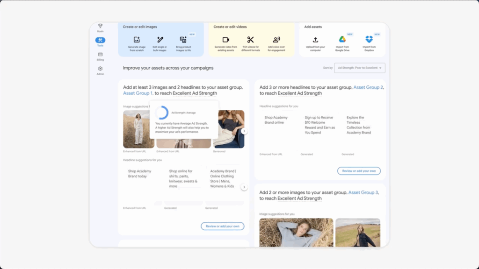Open Edit single or bulk images tool
Viewport: 479px width, 269px height.
click(x=160, y=40)
